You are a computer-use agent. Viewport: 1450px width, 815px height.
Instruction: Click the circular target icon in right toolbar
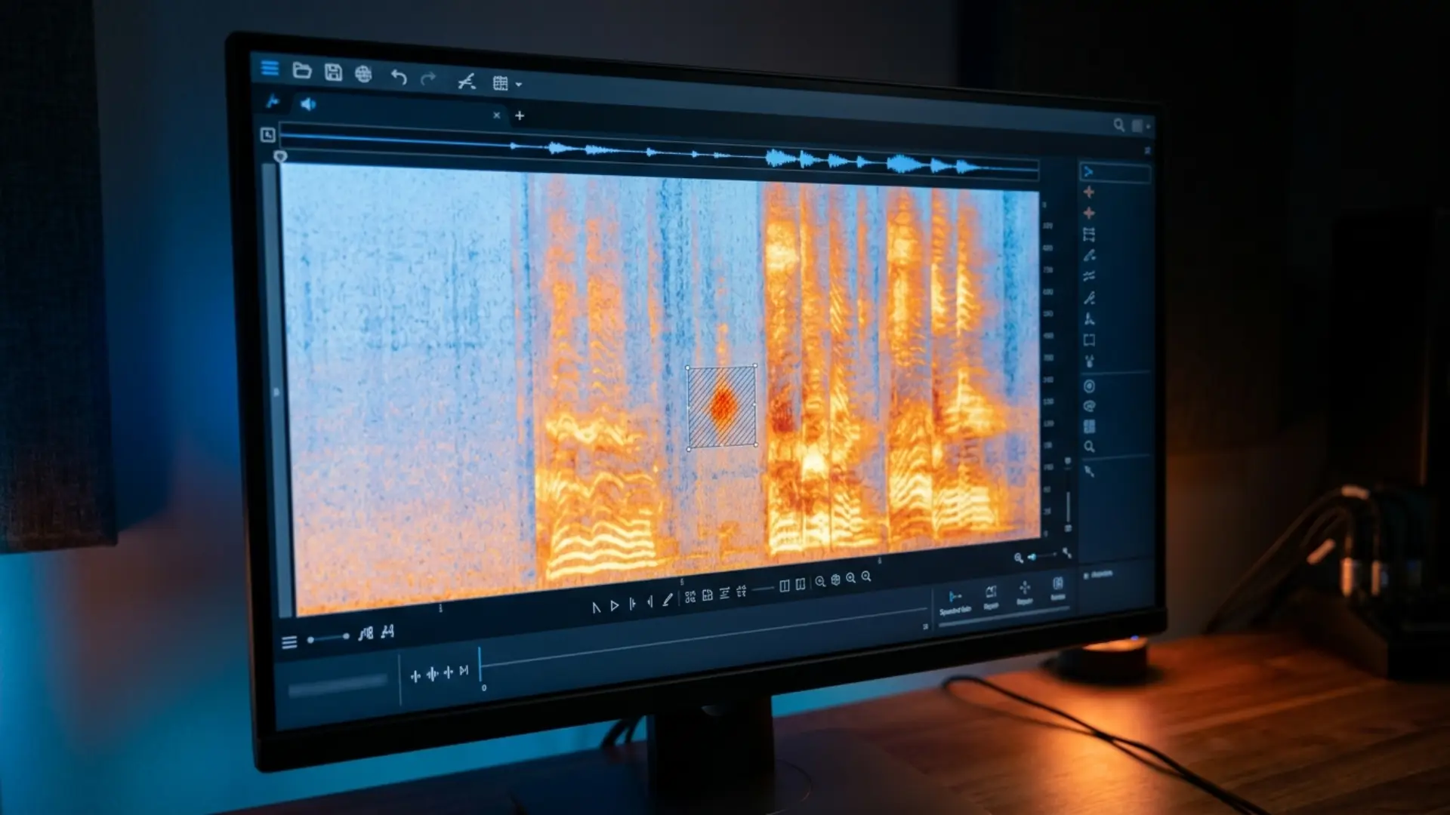click(x=1088, y=386)
